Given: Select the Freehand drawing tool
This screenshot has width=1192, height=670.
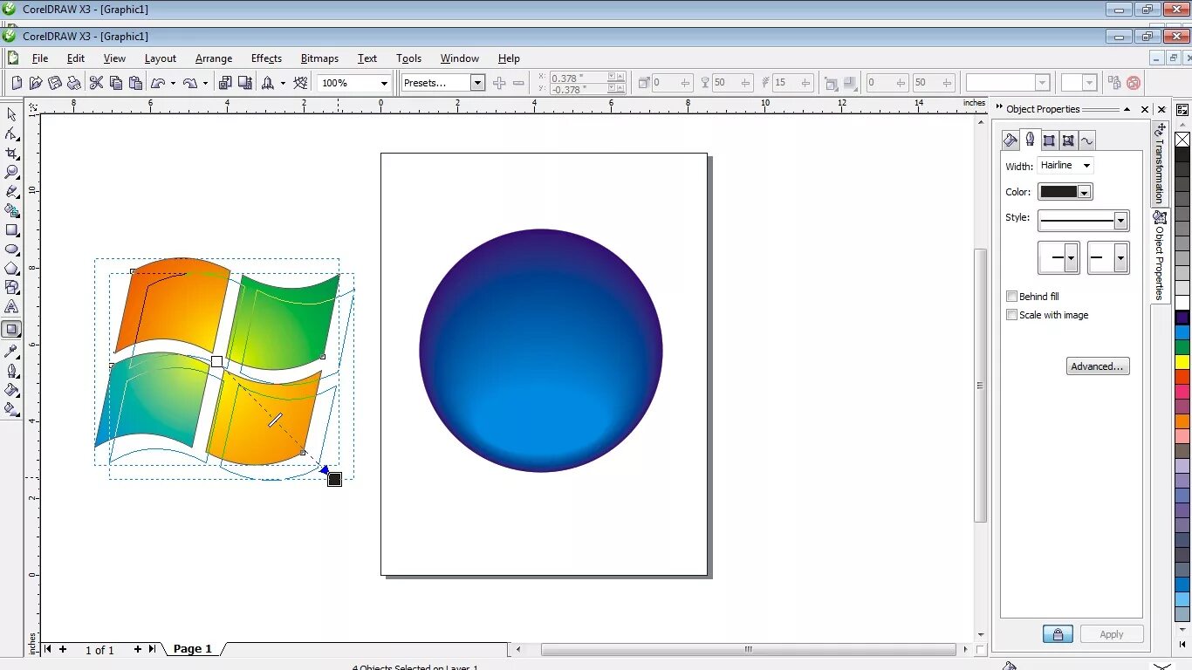Looking at the screenshot, I should pyautogui.click(x=11, y=191).
